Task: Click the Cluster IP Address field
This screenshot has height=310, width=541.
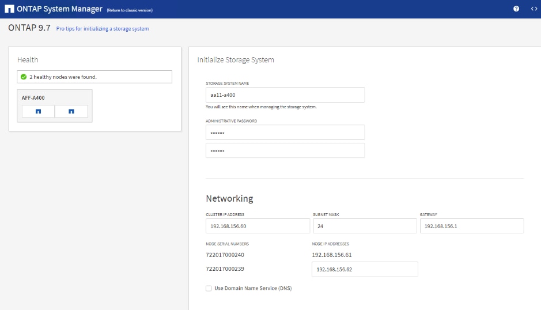Action: click(x=258, y=226)
